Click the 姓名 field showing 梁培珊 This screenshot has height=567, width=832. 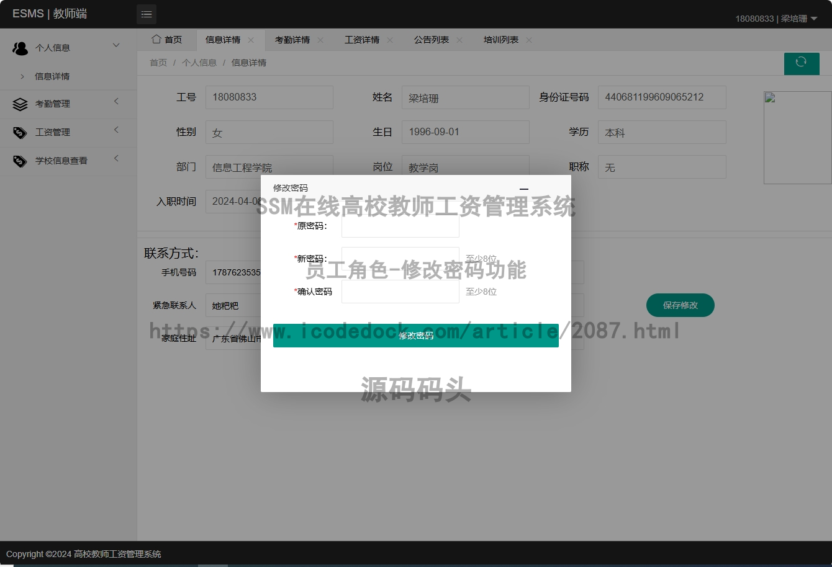click(466, 97)
